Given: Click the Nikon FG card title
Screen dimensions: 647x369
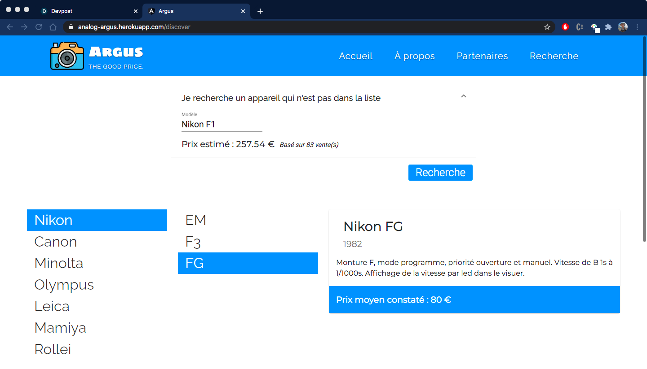Looking at the screenshot, I should (373, 226).
